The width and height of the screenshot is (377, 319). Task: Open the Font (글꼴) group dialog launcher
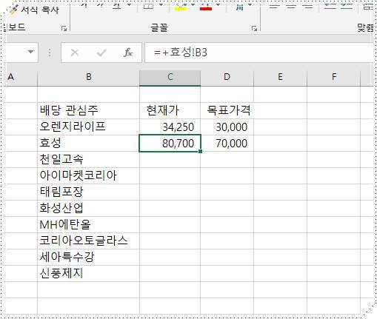(x=254, y=29)
